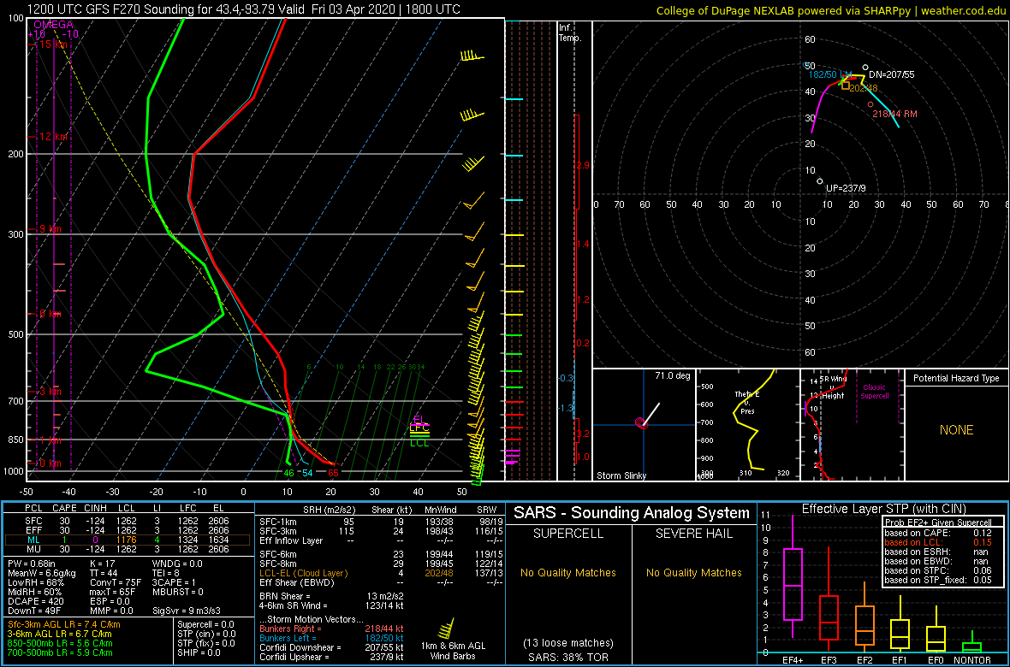Click 'No Quality Matches' under SEVERE HAIL
This screenshot has height=667, width=1010.
(693, 572)
